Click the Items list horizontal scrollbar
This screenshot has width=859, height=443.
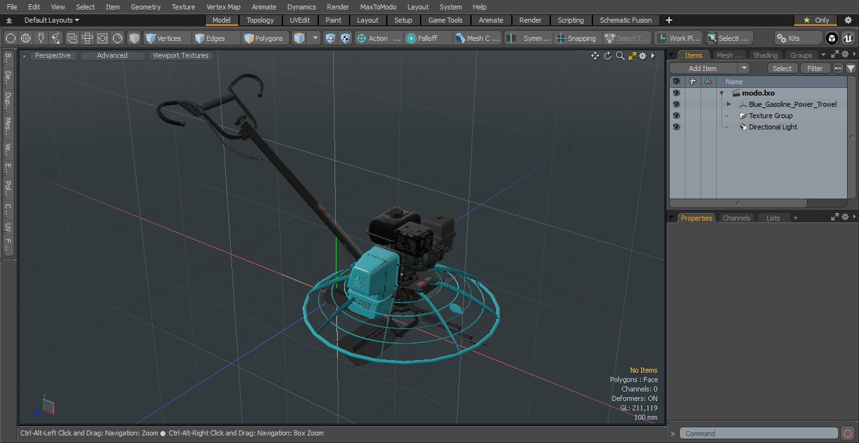pos(738,204)
